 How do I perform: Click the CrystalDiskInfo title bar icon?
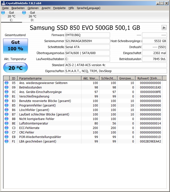coord(3,3)
